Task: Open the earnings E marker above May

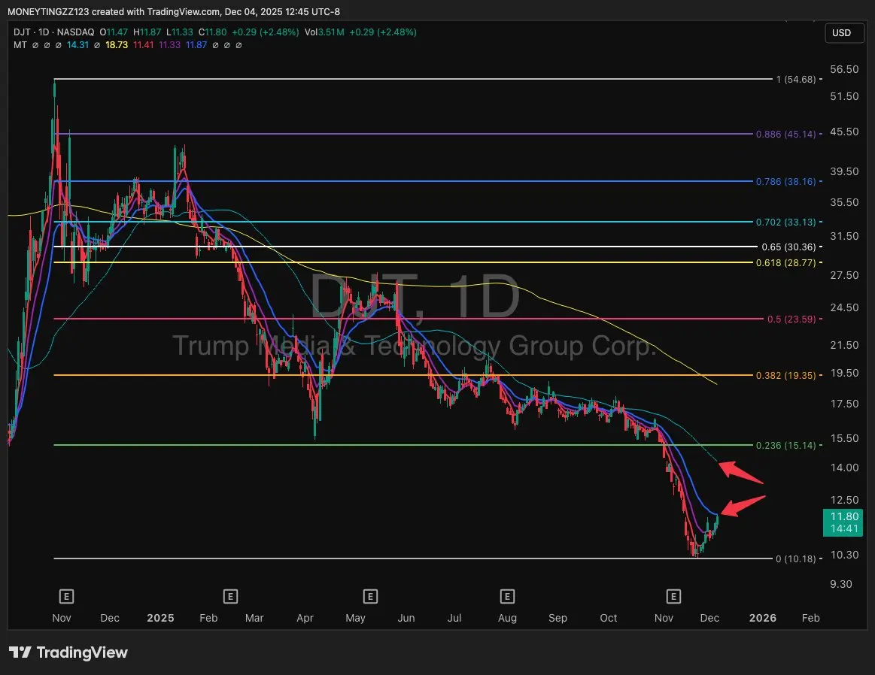Action: click(x=370, y=597)
